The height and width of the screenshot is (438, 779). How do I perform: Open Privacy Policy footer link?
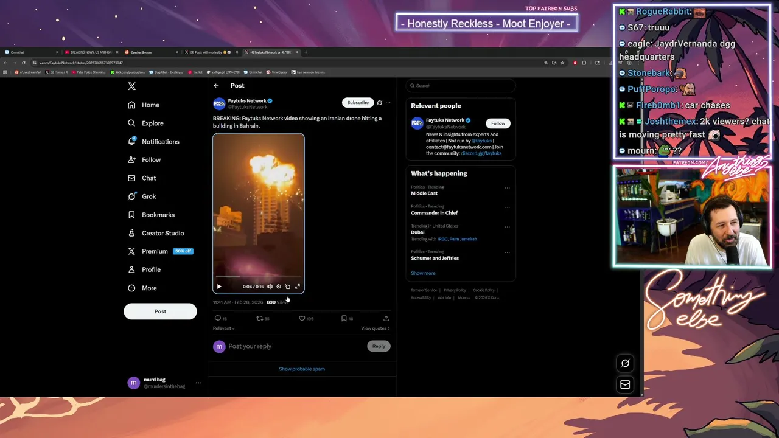pos(455,290)
